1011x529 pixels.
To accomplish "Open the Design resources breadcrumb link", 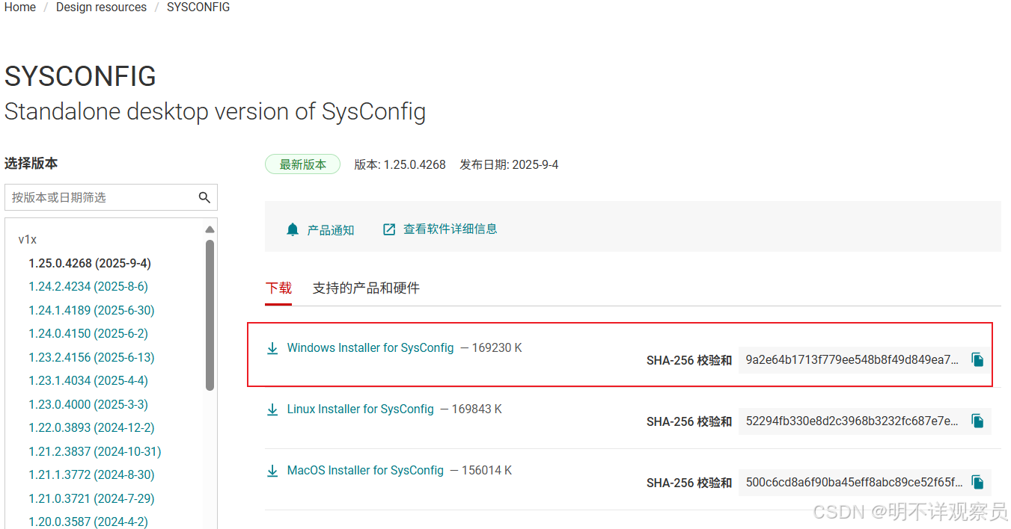I will (x=101, y=7).
